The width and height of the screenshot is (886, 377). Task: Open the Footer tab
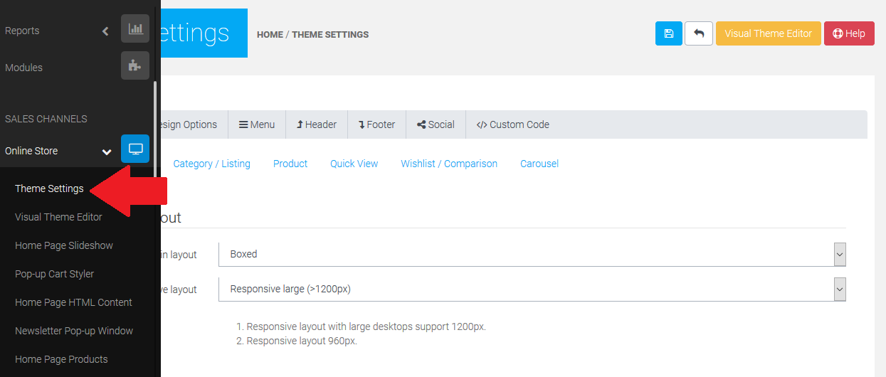pos(376,124)
